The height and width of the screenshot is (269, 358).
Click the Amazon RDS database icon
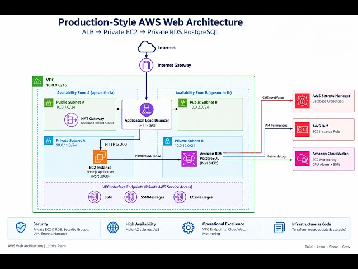pos(189,159)
